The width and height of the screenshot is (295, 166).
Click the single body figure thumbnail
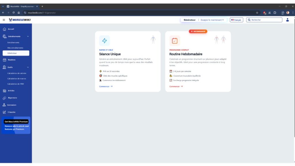[x=153, y=39]
